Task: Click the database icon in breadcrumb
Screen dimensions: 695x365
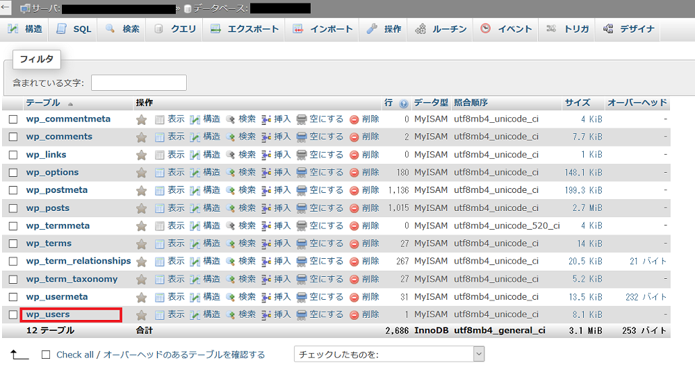Action: [x=188, y=8]
